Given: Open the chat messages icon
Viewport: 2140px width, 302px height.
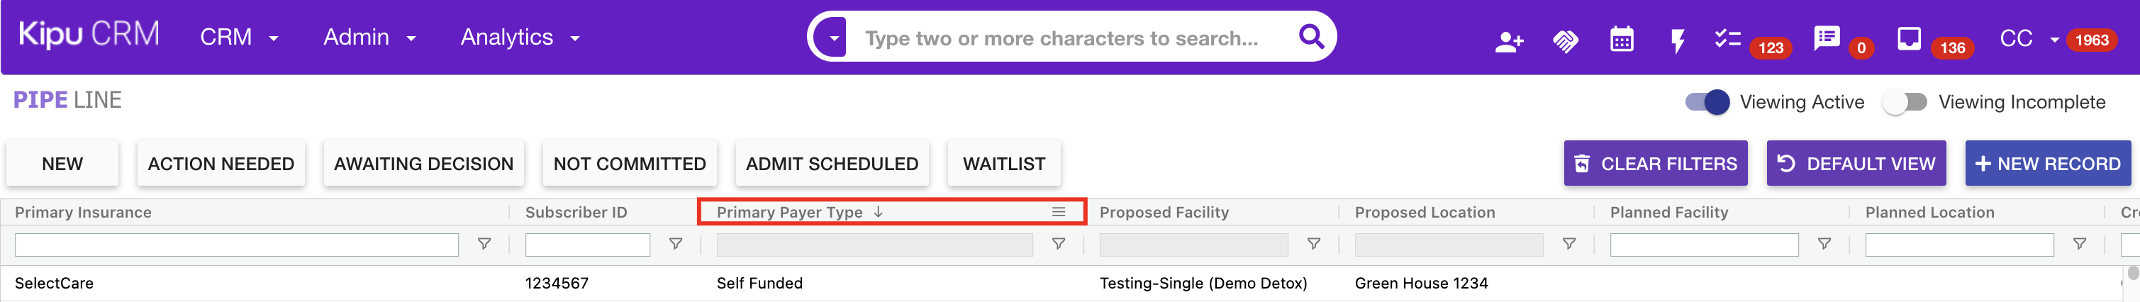Looking at the screenshot, I should point(1827,38).
